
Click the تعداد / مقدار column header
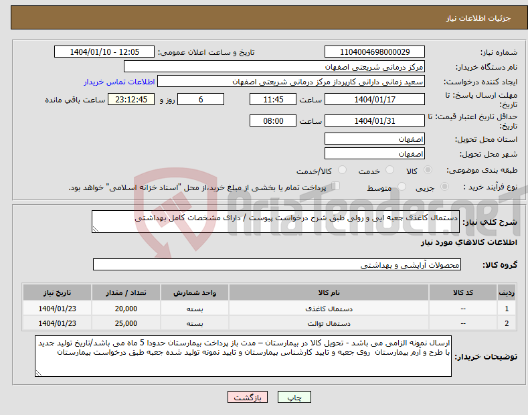pyautogui.click(x=126, y=293)
